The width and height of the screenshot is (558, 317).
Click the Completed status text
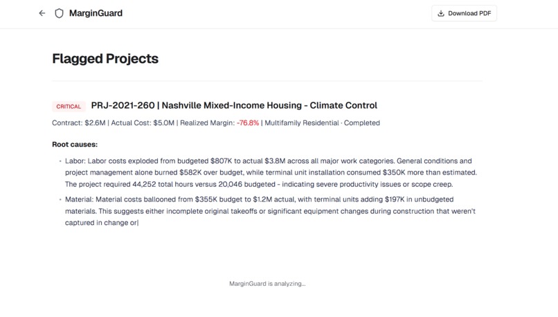click(x=362, y=123)
